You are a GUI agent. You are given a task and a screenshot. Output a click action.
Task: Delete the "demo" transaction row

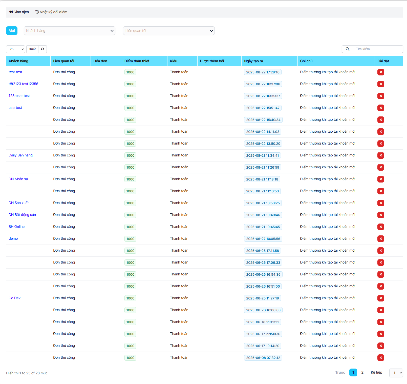(x=381, y=238)
